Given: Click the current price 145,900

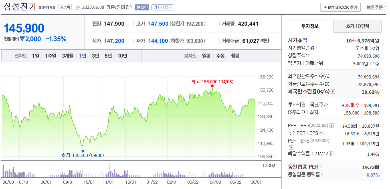Looking at the screenshot, I should [x=24, y=28].
